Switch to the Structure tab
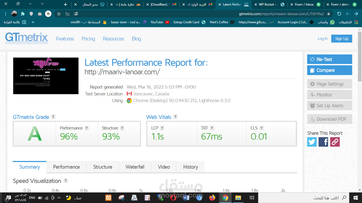 [103, 167]
